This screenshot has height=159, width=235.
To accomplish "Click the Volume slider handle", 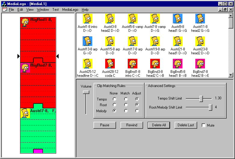I will [x=86, y=92].
